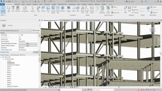Open the Model Group tool

tap(92, 10)
